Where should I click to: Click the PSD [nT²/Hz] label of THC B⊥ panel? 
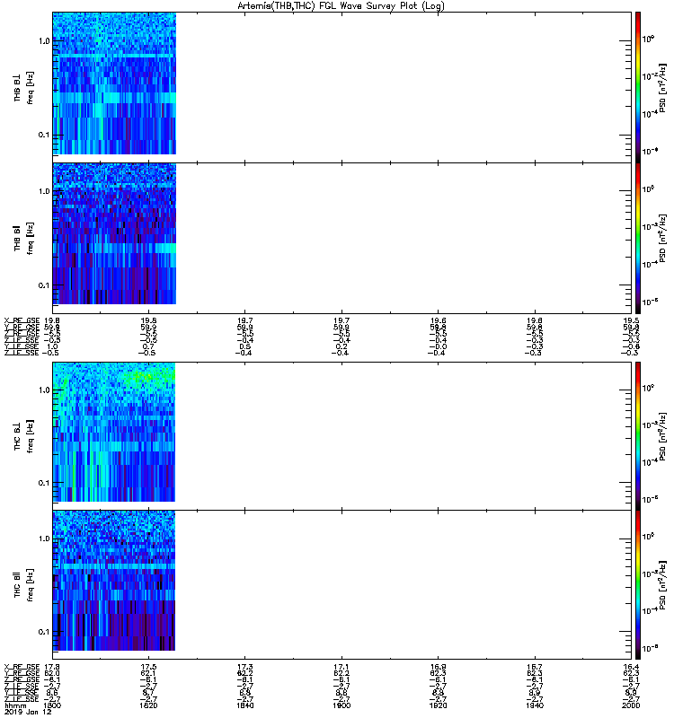(662, 436)
